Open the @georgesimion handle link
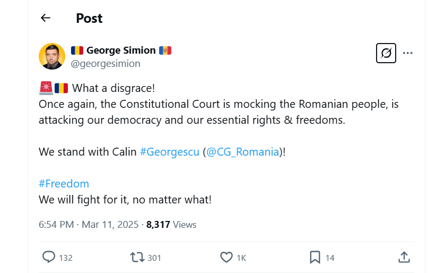The image size is (445, 273). click(106, 64)
